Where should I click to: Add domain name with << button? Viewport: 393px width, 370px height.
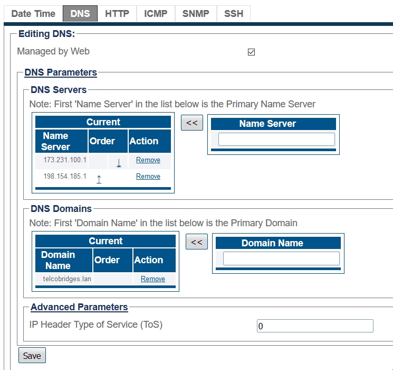click(197, 242)
